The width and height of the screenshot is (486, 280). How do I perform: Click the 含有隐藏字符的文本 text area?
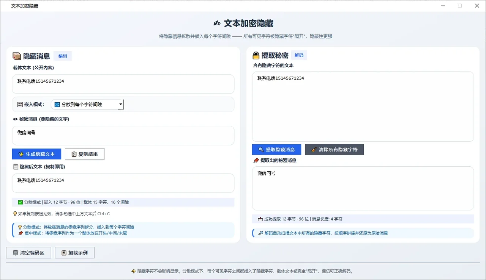363,106
